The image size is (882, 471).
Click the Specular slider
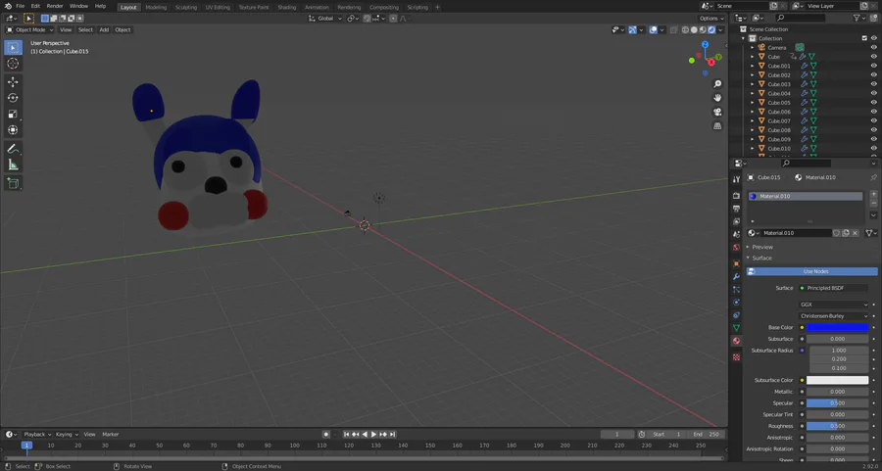pyautogui.click(x=837, y=403)
